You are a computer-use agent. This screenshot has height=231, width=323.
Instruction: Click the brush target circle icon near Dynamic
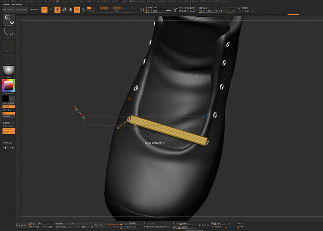[x=174, y=10]
